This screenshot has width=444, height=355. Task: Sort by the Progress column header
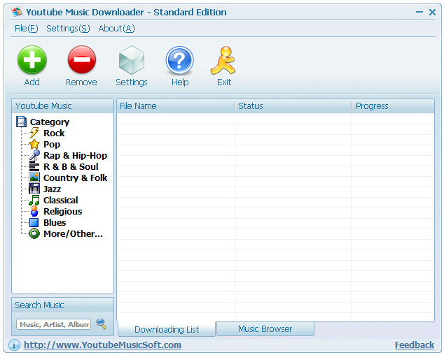393,106
